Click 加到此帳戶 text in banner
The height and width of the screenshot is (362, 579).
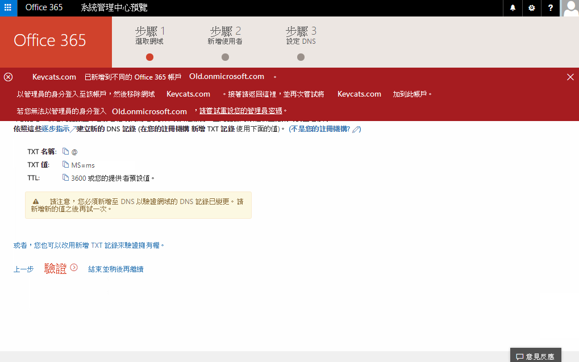click(x=411, y=94)
